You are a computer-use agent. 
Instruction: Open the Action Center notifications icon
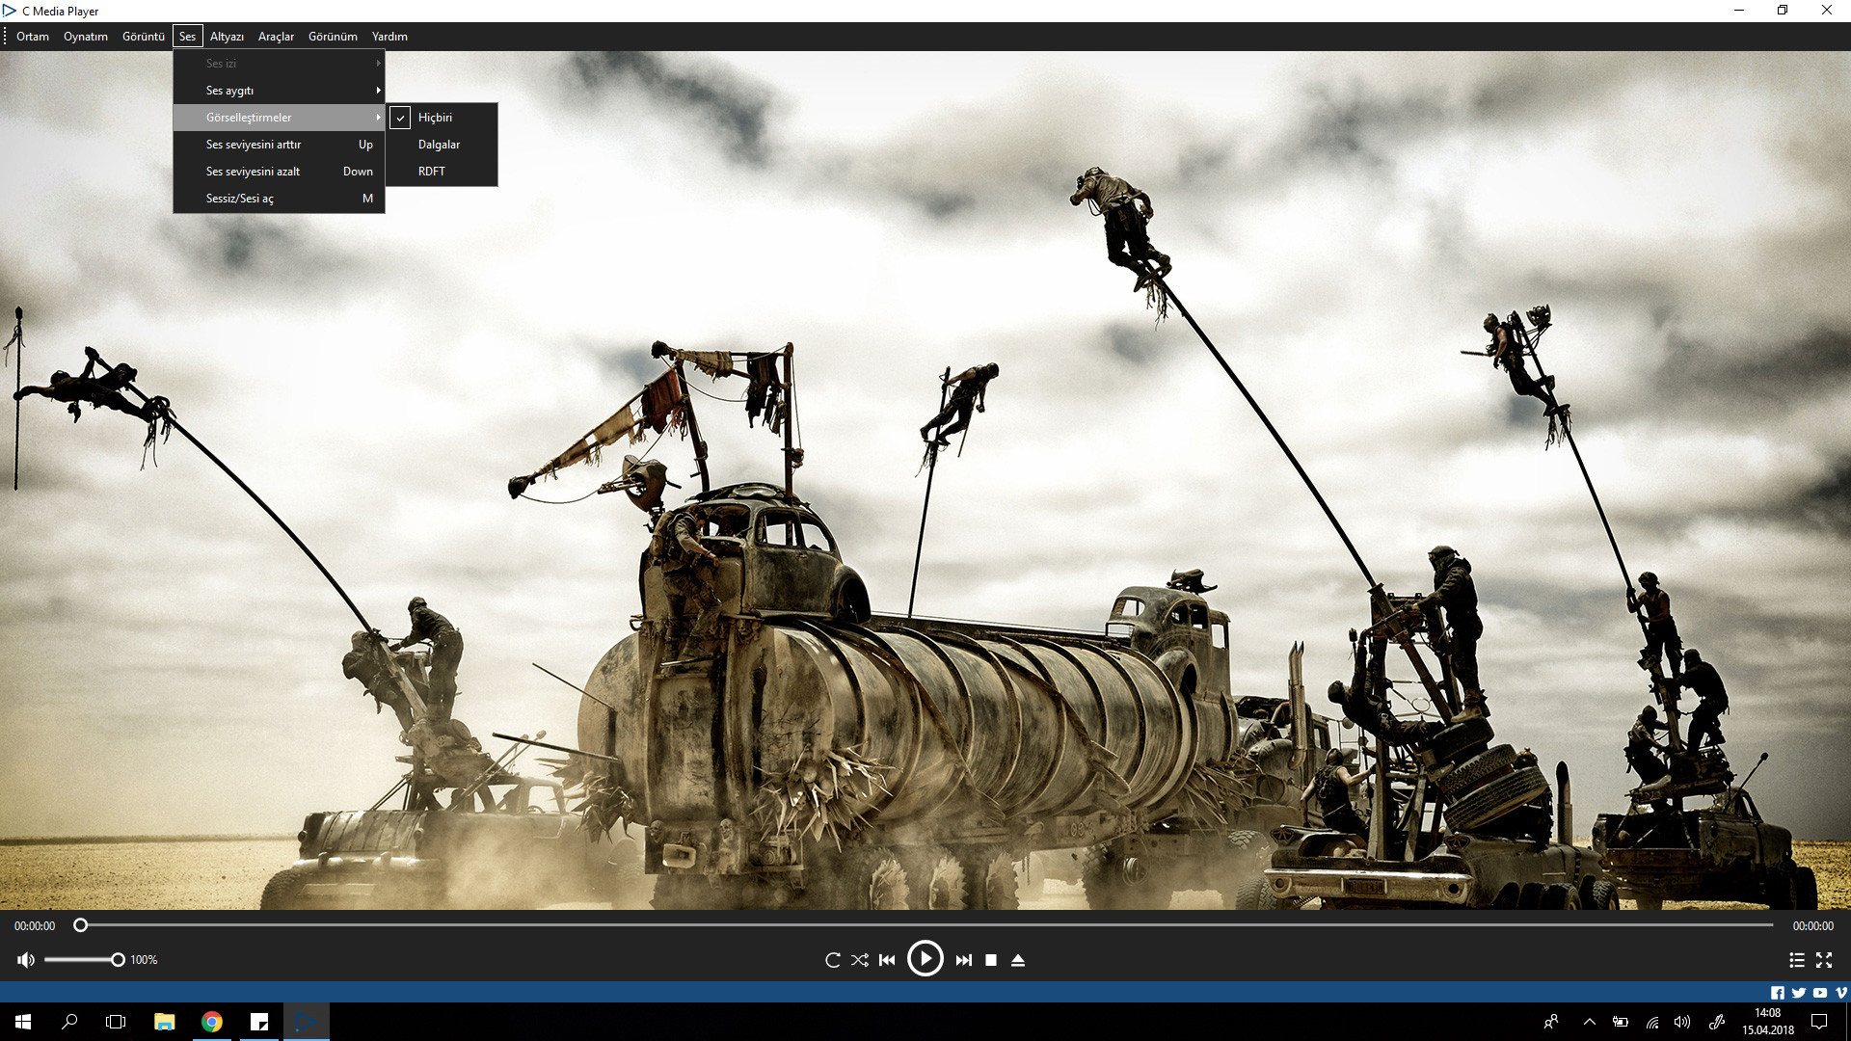click(1819, 1022)
